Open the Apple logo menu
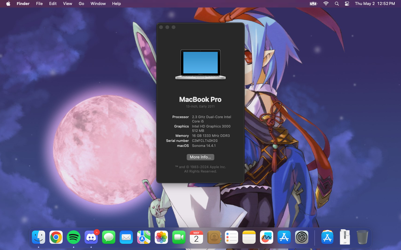The height and width of the screenshot is (250, 401). click(8, 4)
